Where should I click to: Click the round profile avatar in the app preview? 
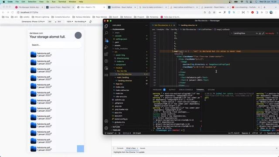point(78,35)
